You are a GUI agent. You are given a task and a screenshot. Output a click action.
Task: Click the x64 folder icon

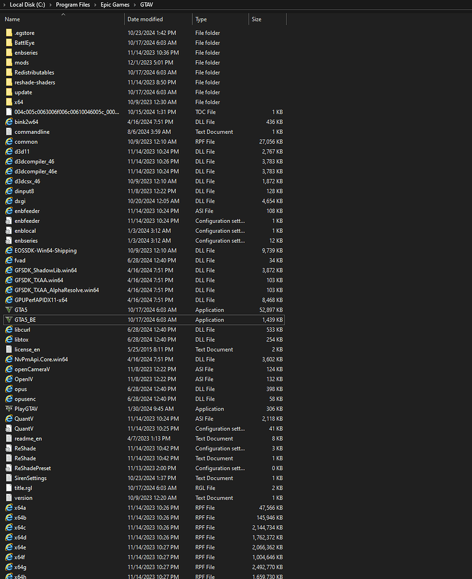(9, 102)
